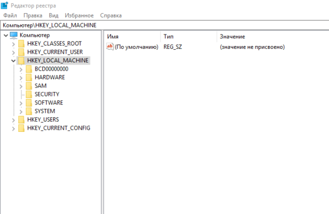
Task: Select the HKEY_CURRENT_CONFIG tree label
Action: coord(59,128)
